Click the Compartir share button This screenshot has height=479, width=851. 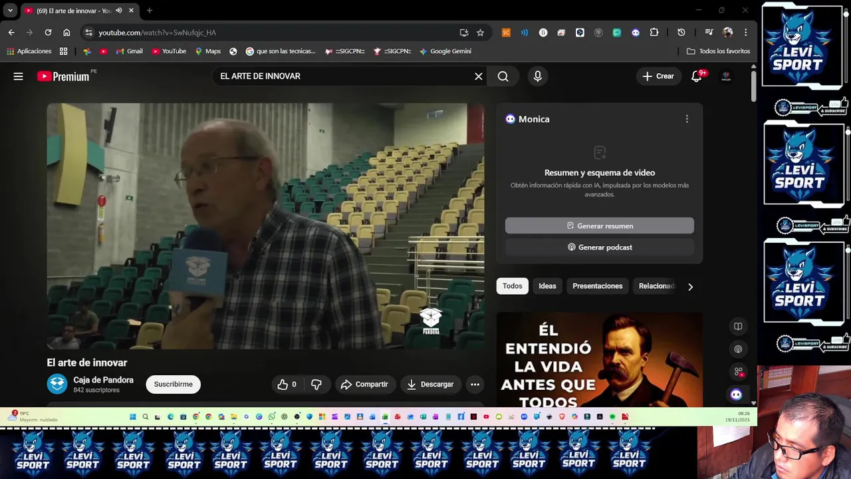coord(364,384)
